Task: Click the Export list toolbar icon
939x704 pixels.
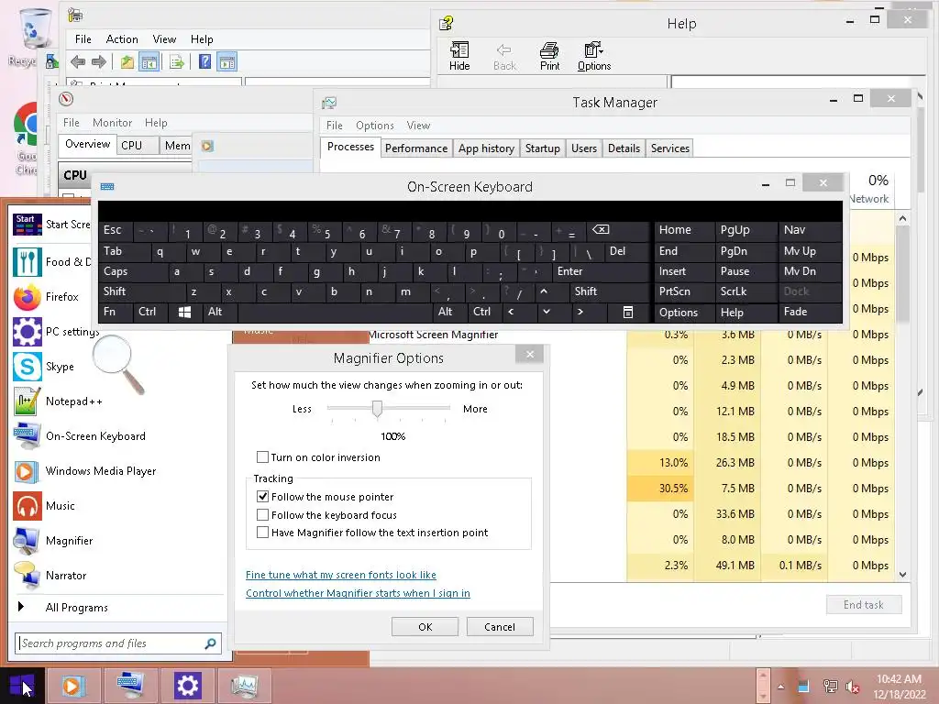Action: click(x=177, y=61)
